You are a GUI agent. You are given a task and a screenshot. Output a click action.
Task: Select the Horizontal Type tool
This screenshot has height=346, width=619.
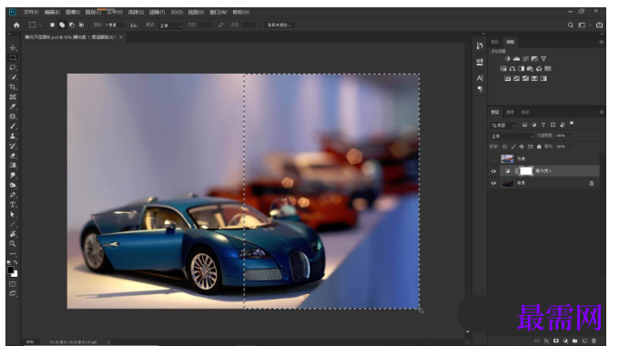coord(13,205)
